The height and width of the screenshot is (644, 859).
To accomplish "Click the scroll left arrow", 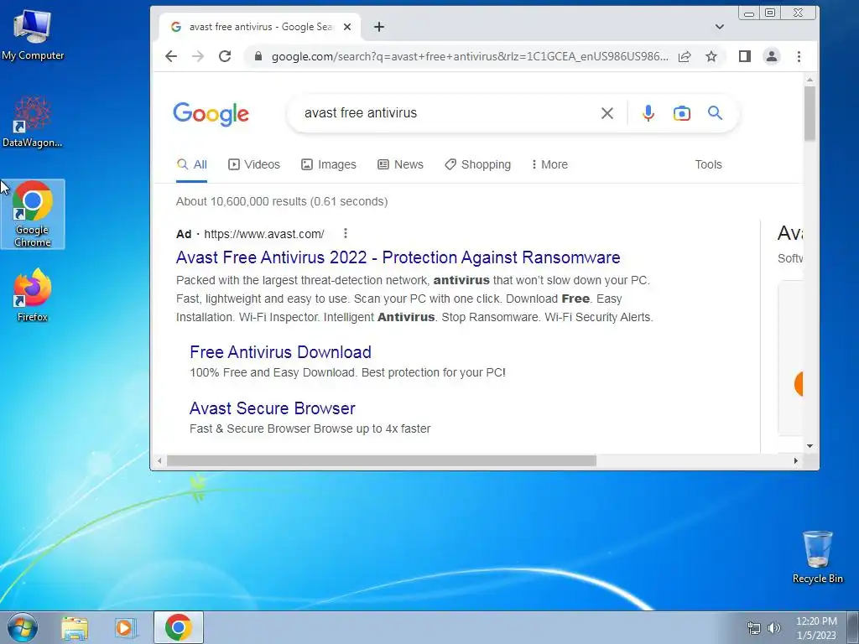I will [x=159, y=461].
